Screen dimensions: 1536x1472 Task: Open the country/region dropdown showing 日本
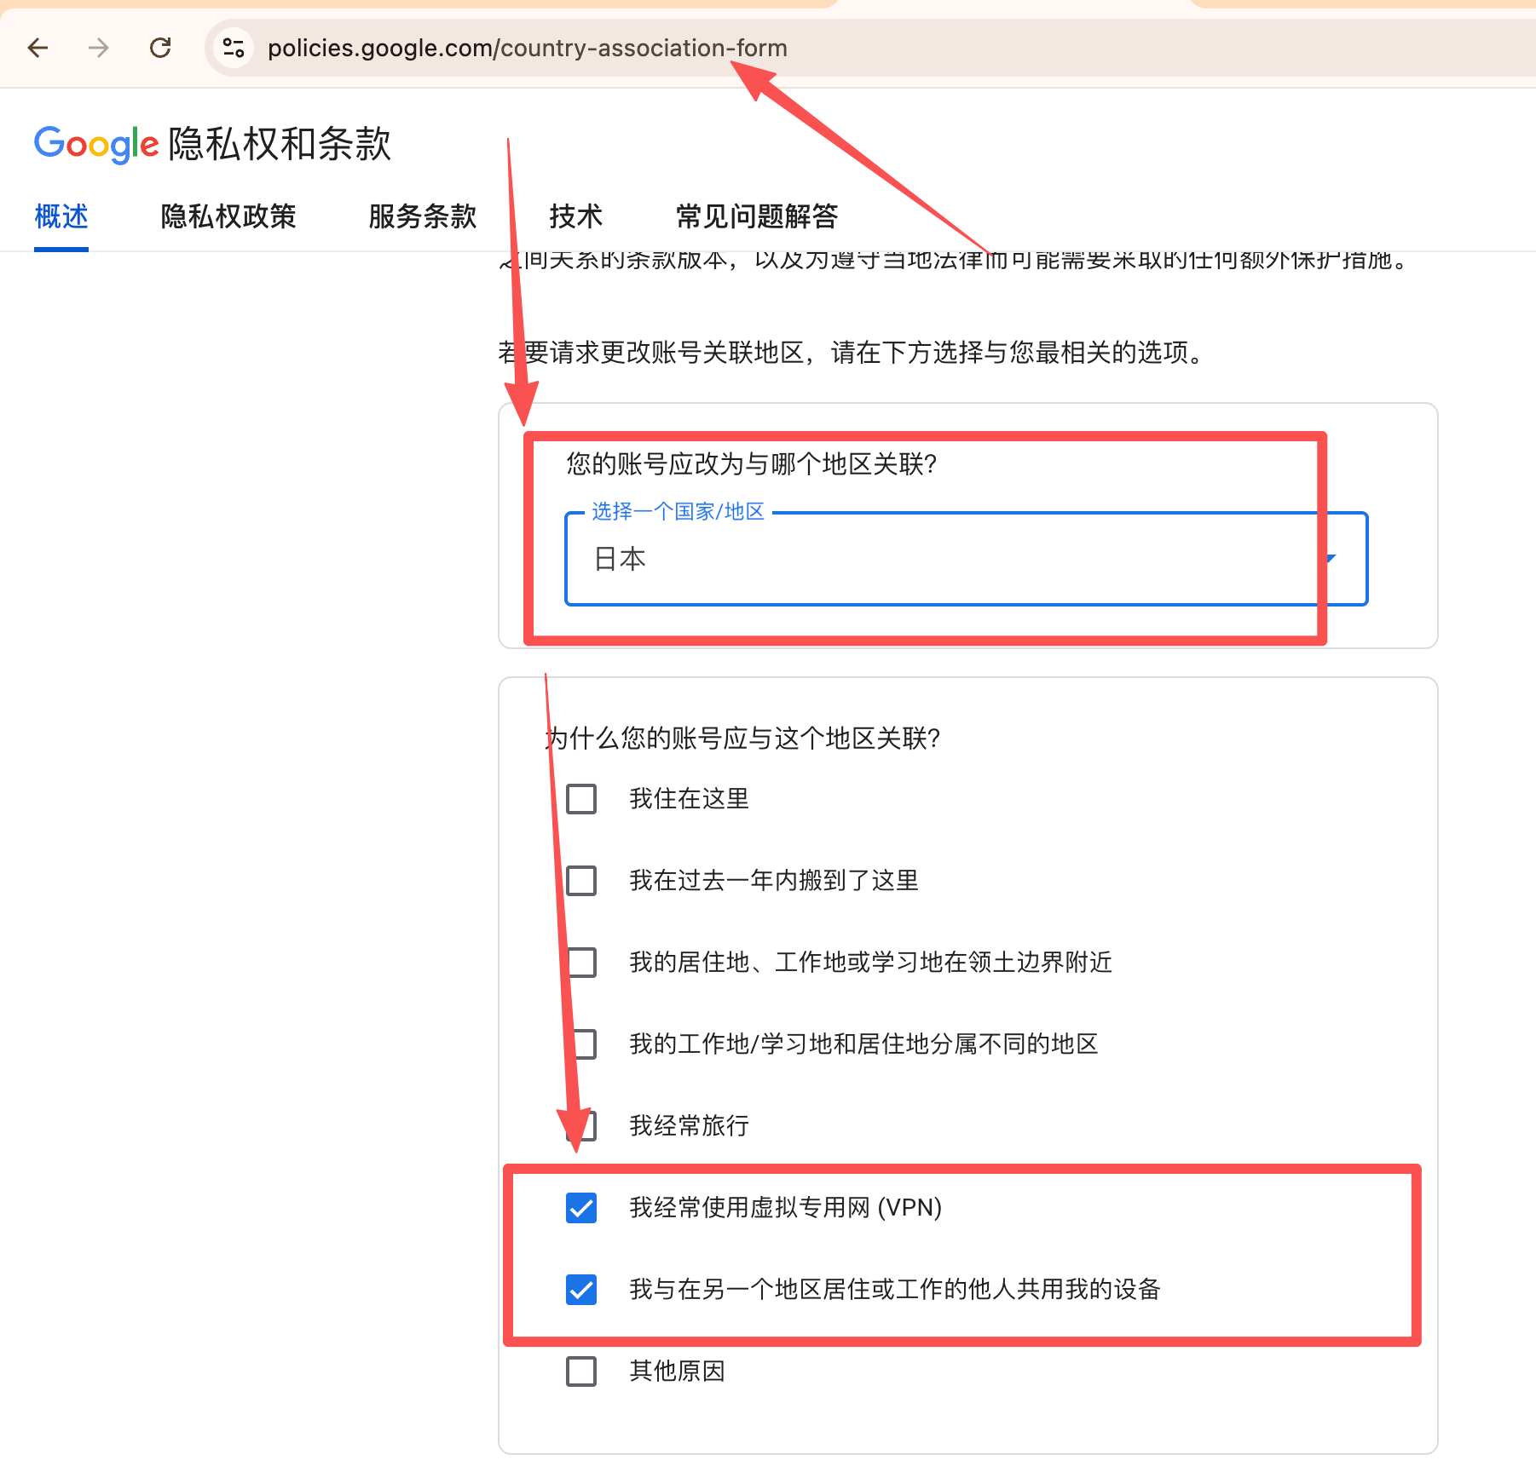pyautogui.click(x=967, y=559)
